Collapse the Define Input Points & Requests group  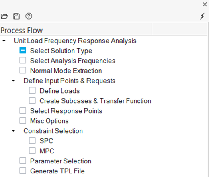[13, 81]
